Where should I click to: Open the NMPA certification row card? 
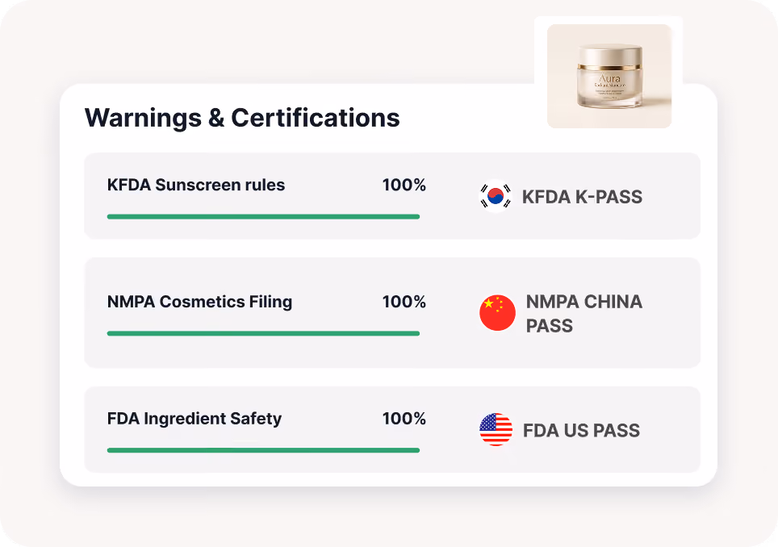392,312
